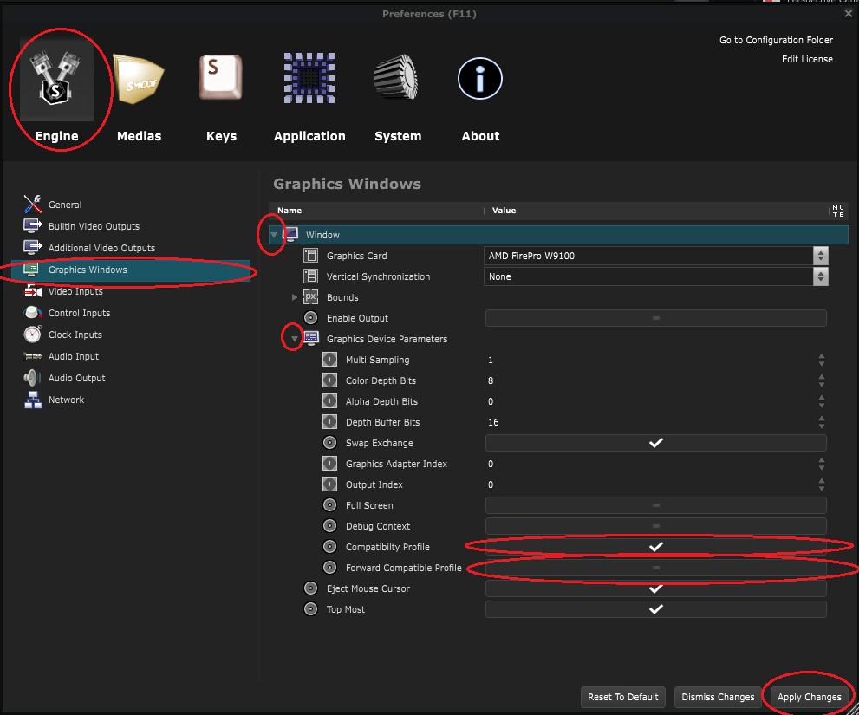
Task: Select Control Inputs section
Action: click(x=79, y=313)
